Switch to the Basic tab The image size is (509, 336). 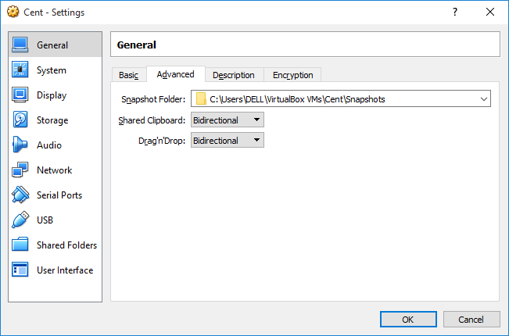point(128,75)
